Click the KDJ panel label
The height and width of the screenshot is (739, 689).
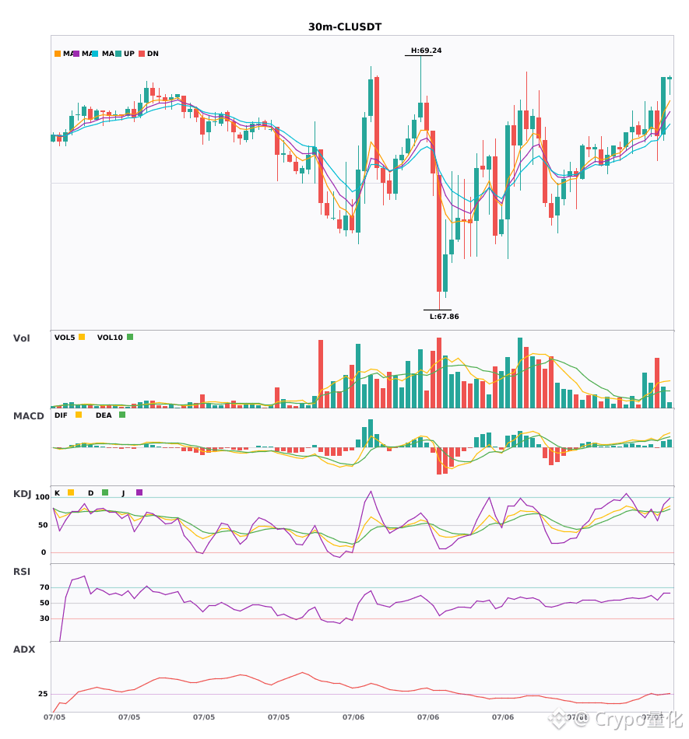coord(22,494)
